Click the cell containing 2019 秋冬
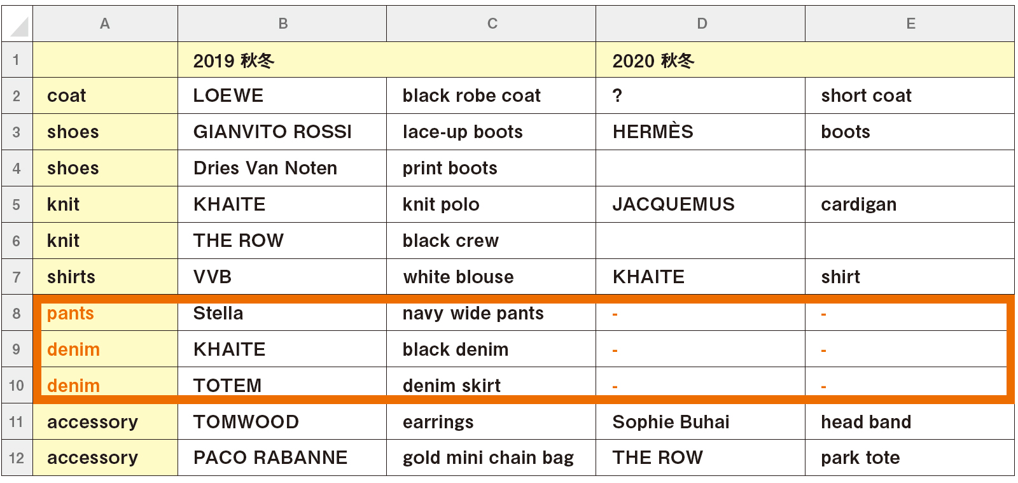 (387, 60)
